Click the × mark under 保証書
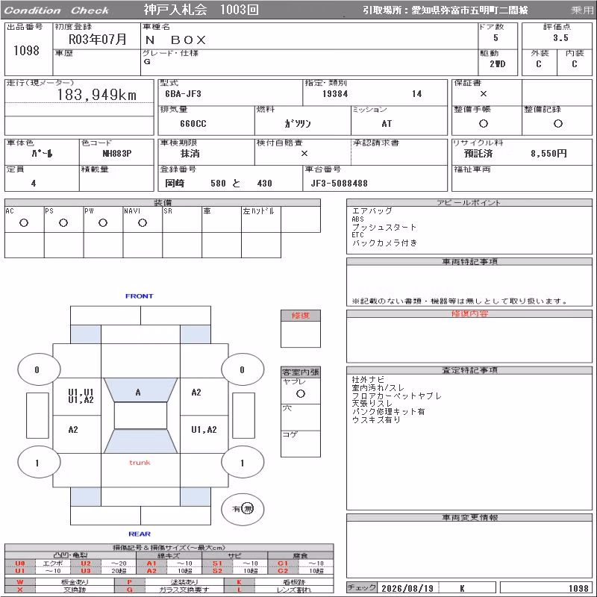Screen dimensions: 597x597 pyautogui.click(x=483, y=94)
